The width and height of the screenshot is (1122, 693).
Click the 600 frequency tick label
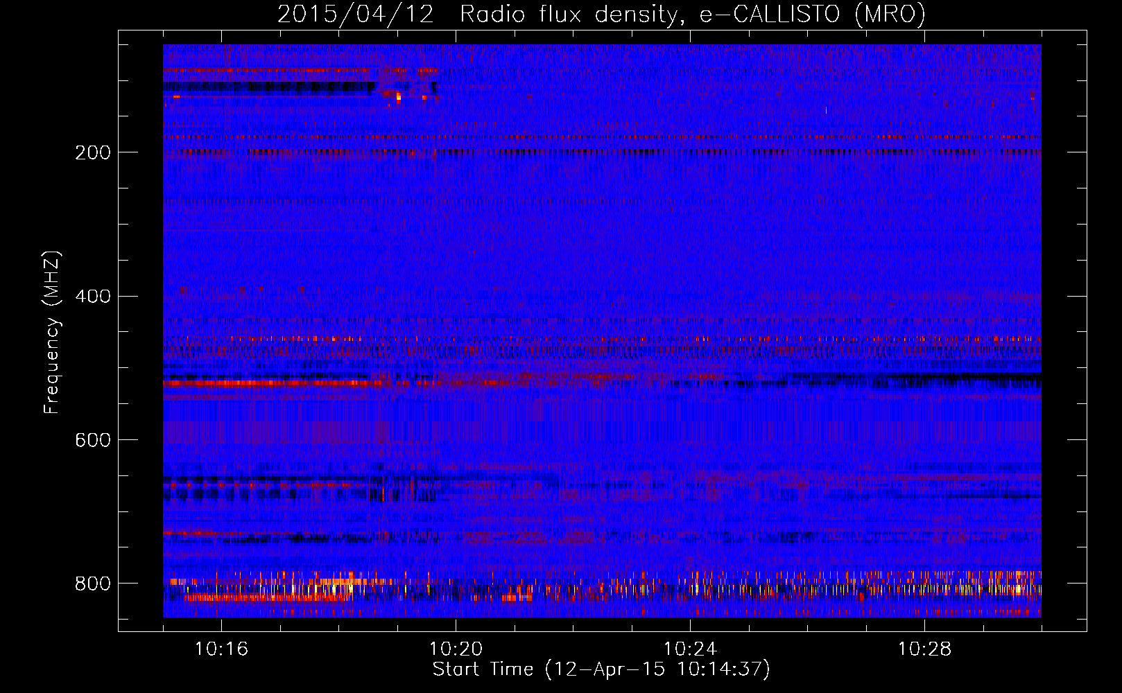pyautogui.click(x=93, y=441)
